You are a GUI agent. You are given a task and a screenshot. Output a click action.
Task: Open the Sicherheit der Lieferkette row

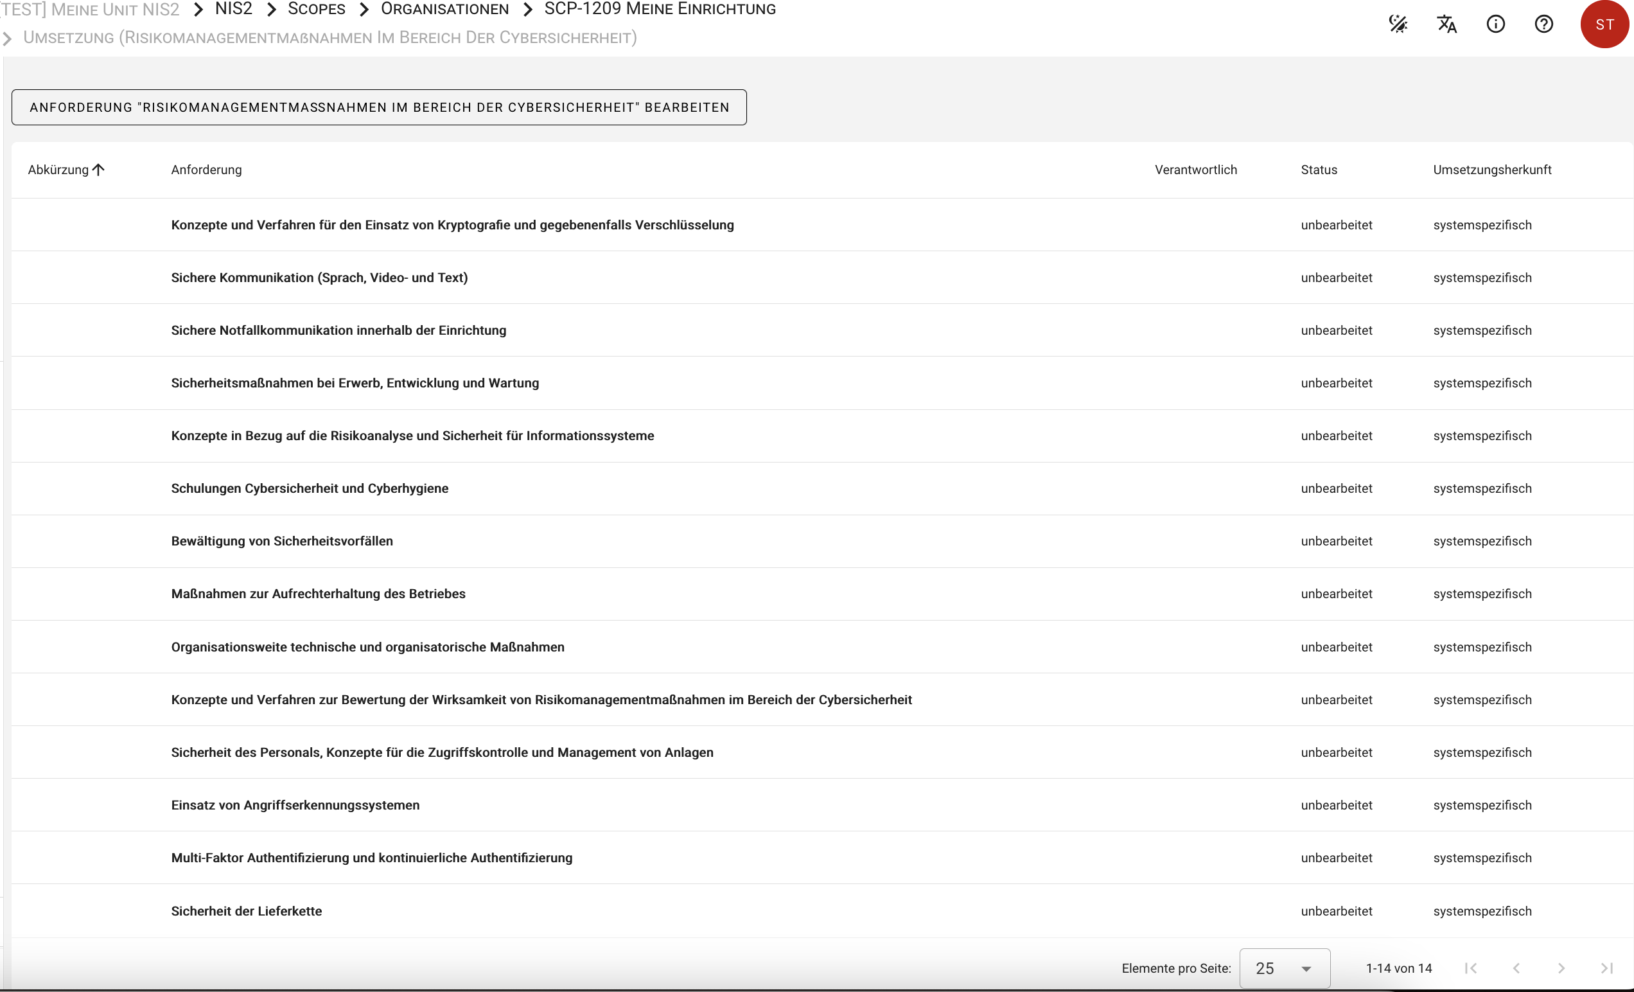pos(247,911)
